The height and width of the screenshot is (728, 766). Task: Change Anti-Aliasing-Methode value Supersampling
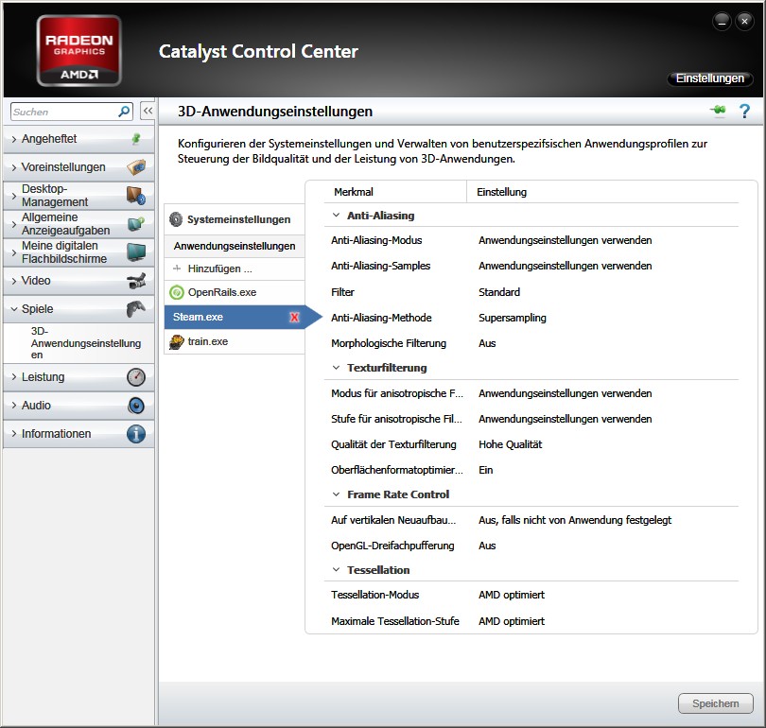click(512, 318)
